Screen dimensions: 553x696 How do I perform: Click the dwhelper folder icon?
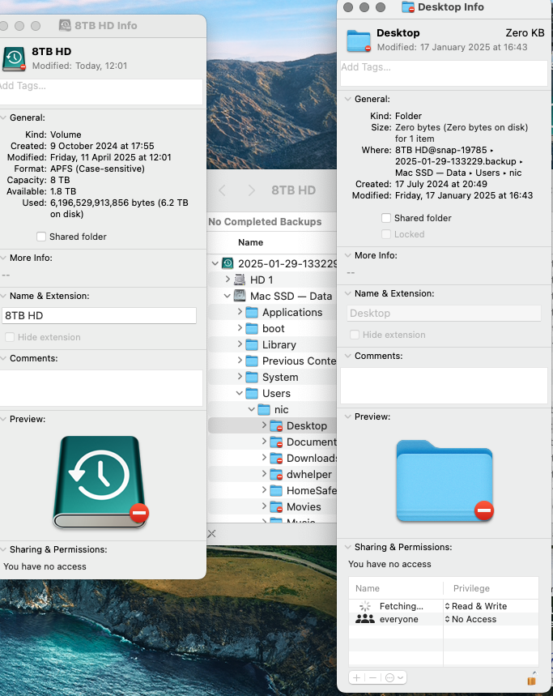click(x=276, y=475)
